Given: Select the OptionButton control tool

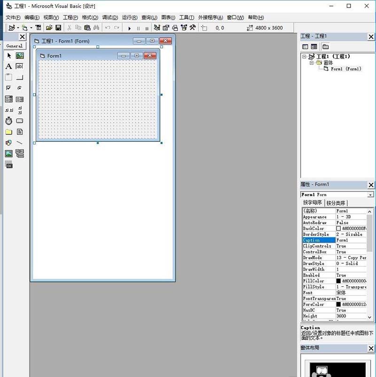Looking at the screenshot, I should pyautogui.click(x=19, y=88).
